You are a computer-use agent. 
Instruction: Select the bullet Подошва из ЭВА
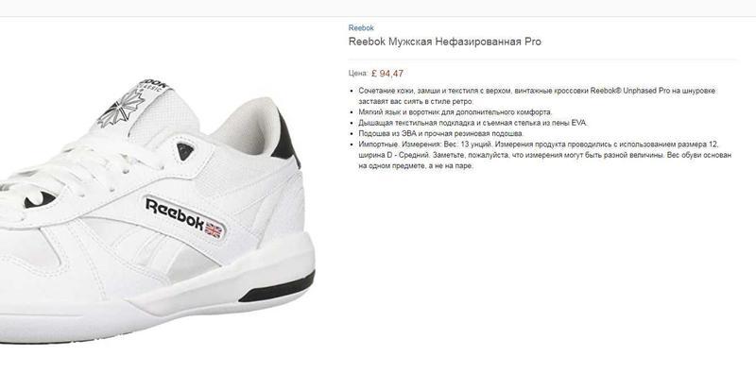pos(440,133)
